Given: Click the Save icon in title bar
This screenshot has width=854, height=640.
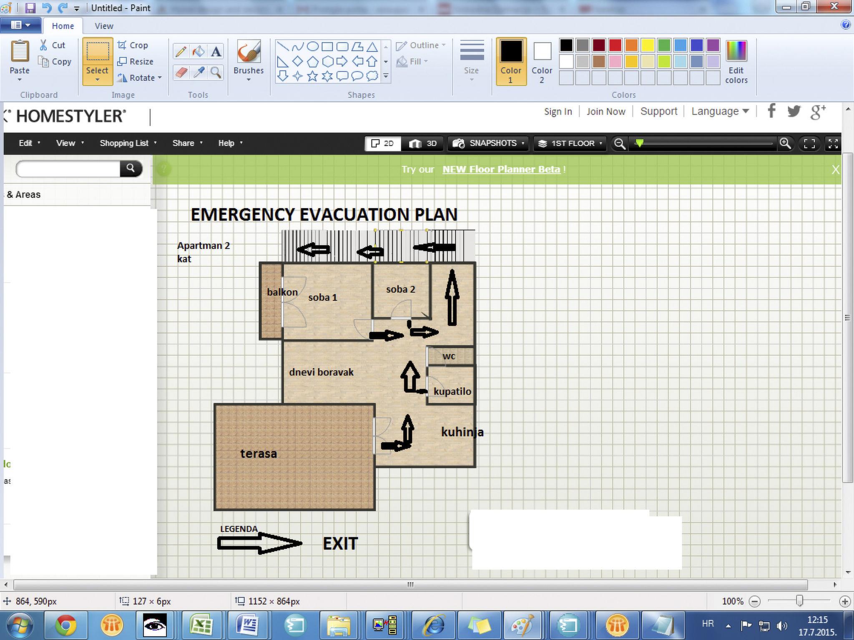Looking at the screenshot, I should click(30, 7).
